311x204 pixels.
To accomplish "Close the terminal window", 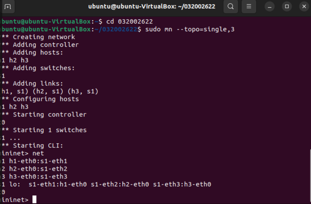I will point(303,7).
